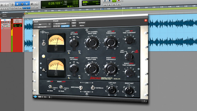Click the Fast Forward transport button
The height and width of the screenshot is (111, 197).
pos(114,5)
